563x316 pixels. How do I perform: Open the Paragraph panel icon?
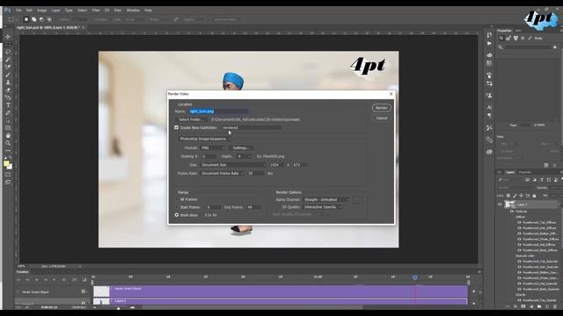489,115
